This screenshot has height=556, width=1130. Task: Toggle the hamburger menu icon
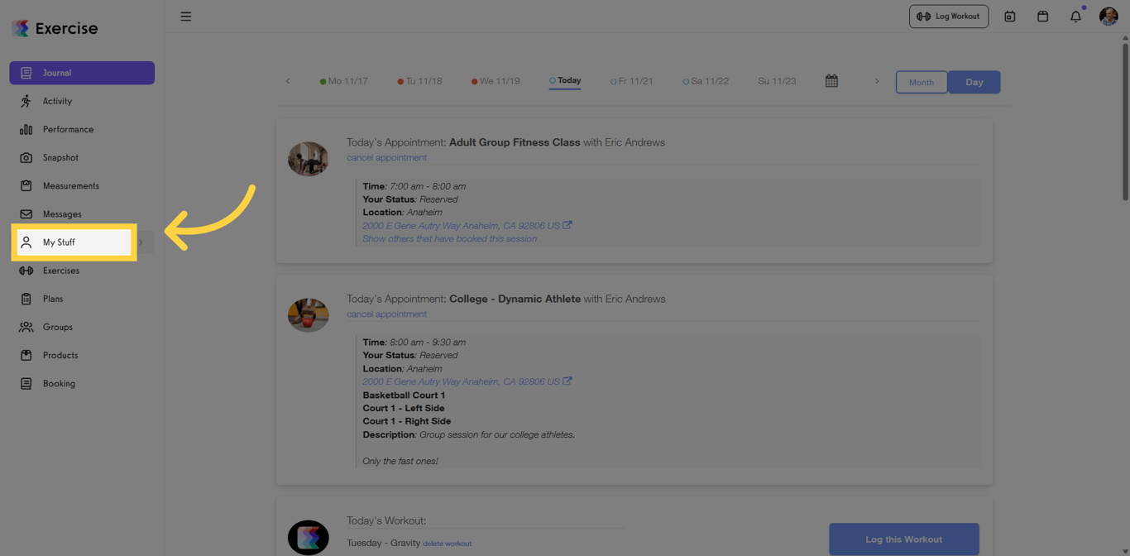pyautogui.click(x=186, y=17)
